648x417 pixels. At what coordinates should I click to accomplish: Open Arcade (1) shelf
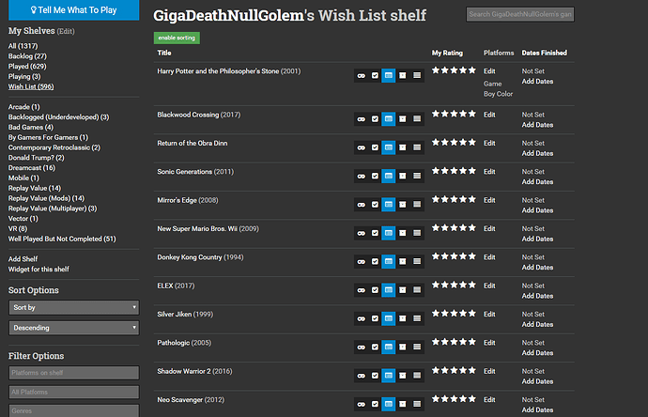pyautogui.click(x=24, y=107)
